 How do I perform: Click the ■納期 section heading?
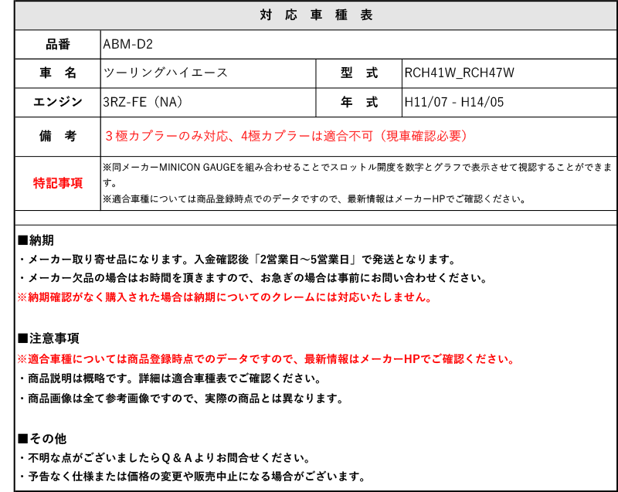36,239
